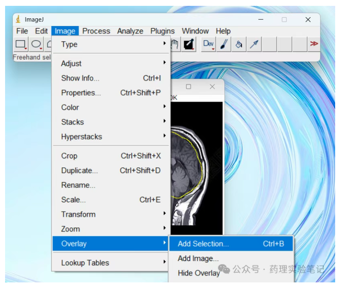The height and width of the screenshot is (289, 341).
Task: Expand the Stacks submenu
Action: pos(111,122)
